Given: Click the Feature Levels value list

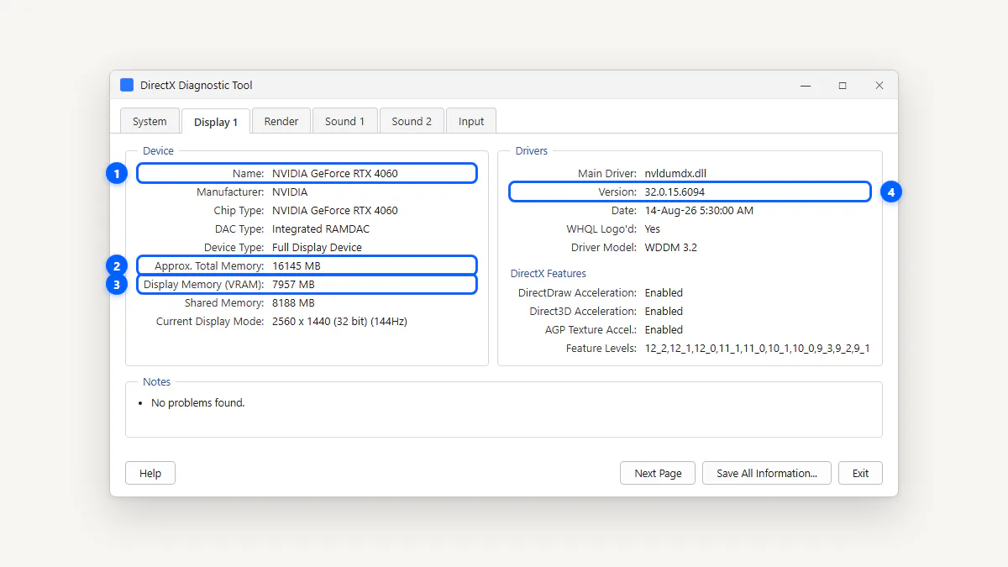Looking at the screenshot, I should point(757,348).
